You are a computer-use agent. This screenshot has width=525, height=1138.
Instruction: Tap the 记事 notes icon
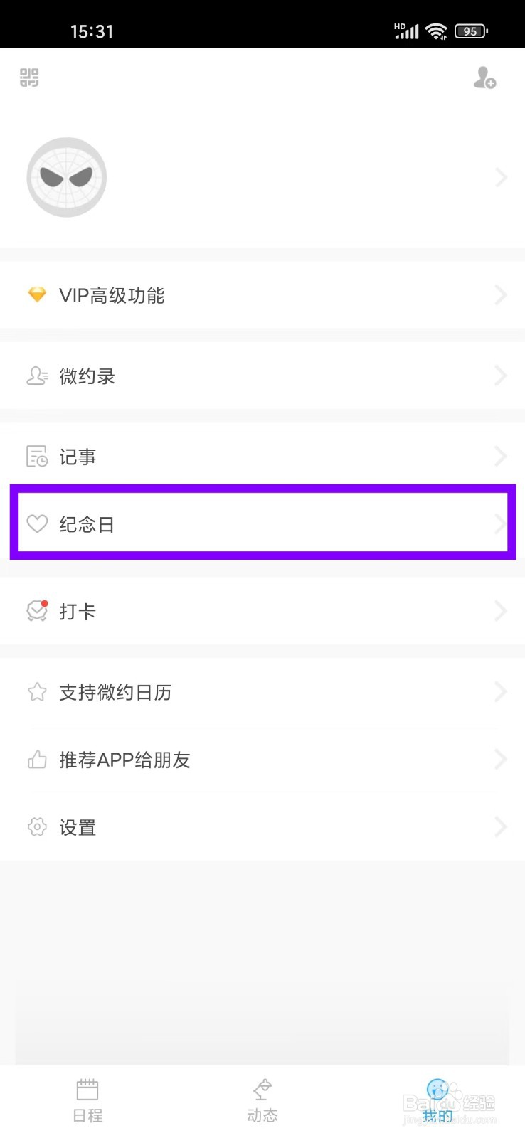pyautogui.click(x=37, y=456)
